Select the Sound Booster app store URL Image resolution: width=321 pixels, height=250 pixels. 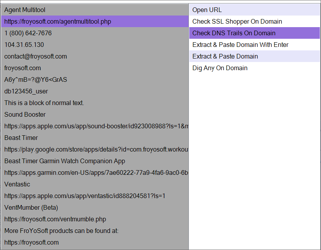click(95, 126)
